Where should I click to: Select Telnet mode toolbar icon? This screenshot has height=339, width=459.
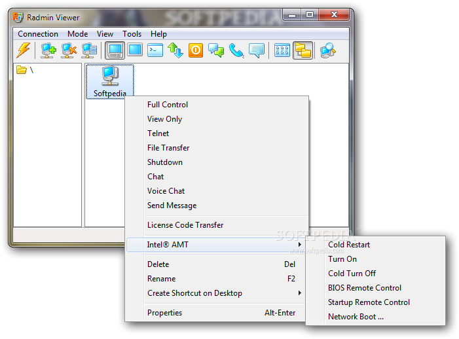tap(155, 50)
